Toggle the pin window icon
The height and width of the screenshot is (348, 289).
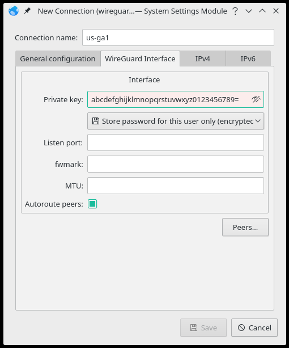(27, 11)
